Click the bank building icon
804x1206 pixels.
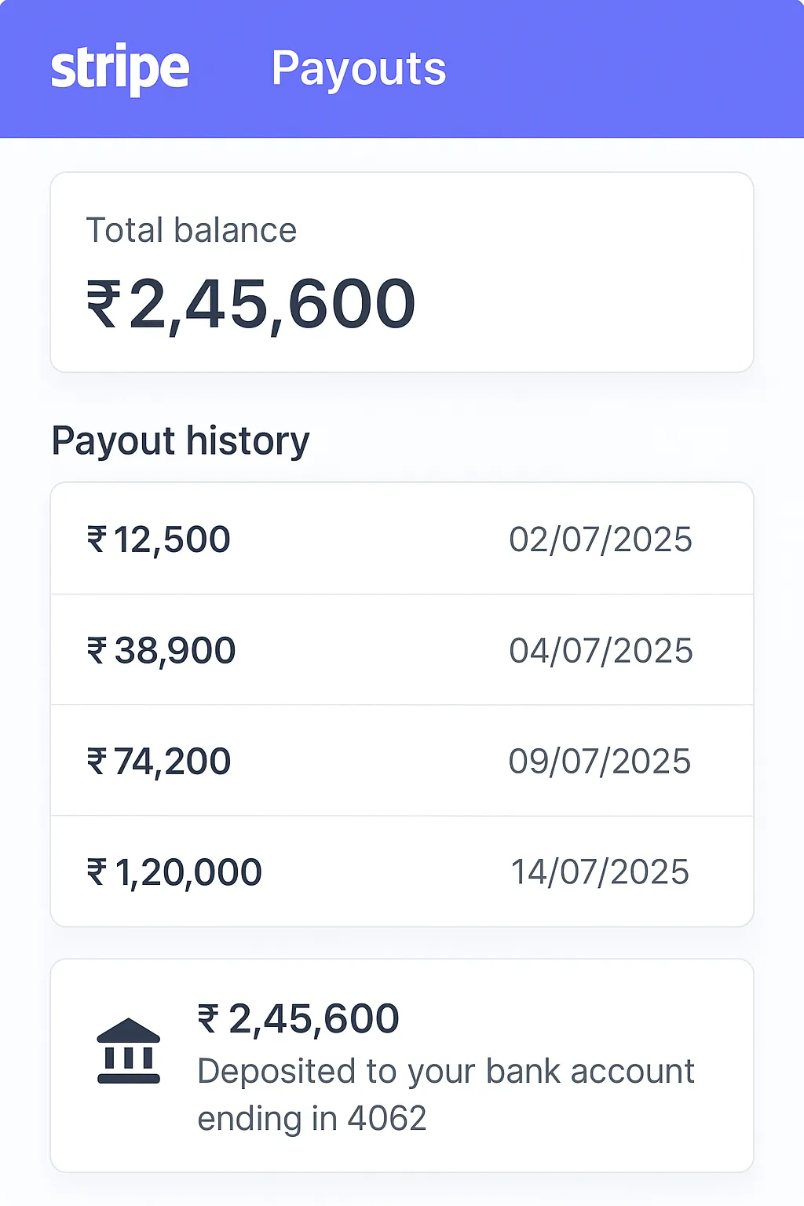point(129,1051)
